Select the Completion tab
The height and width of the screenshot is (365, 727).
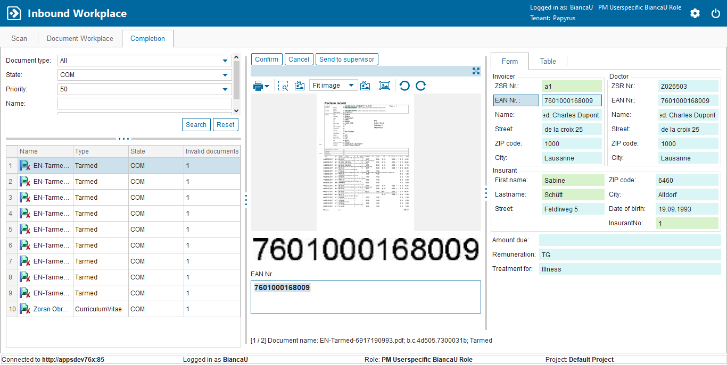(x=147, y=38)
